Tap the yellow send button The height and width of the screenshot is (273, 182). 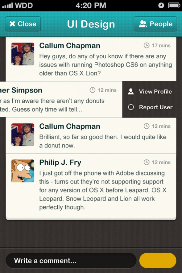(x=158, y=261)
